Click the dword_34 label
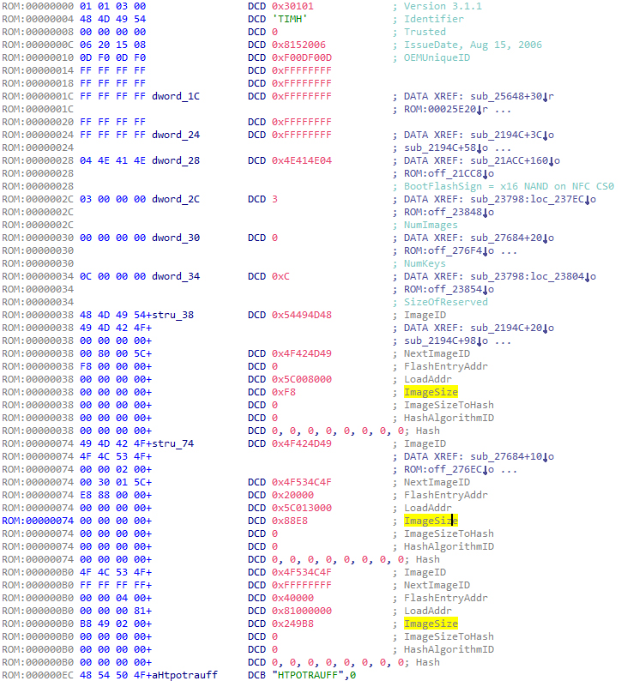 (176, 276)
